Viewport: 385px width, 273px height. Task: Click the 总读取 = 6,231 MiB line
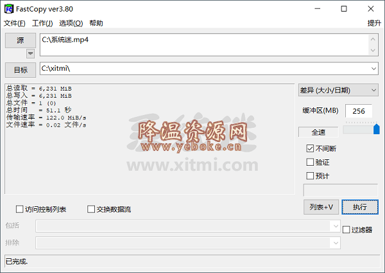(x=38, y=88)
